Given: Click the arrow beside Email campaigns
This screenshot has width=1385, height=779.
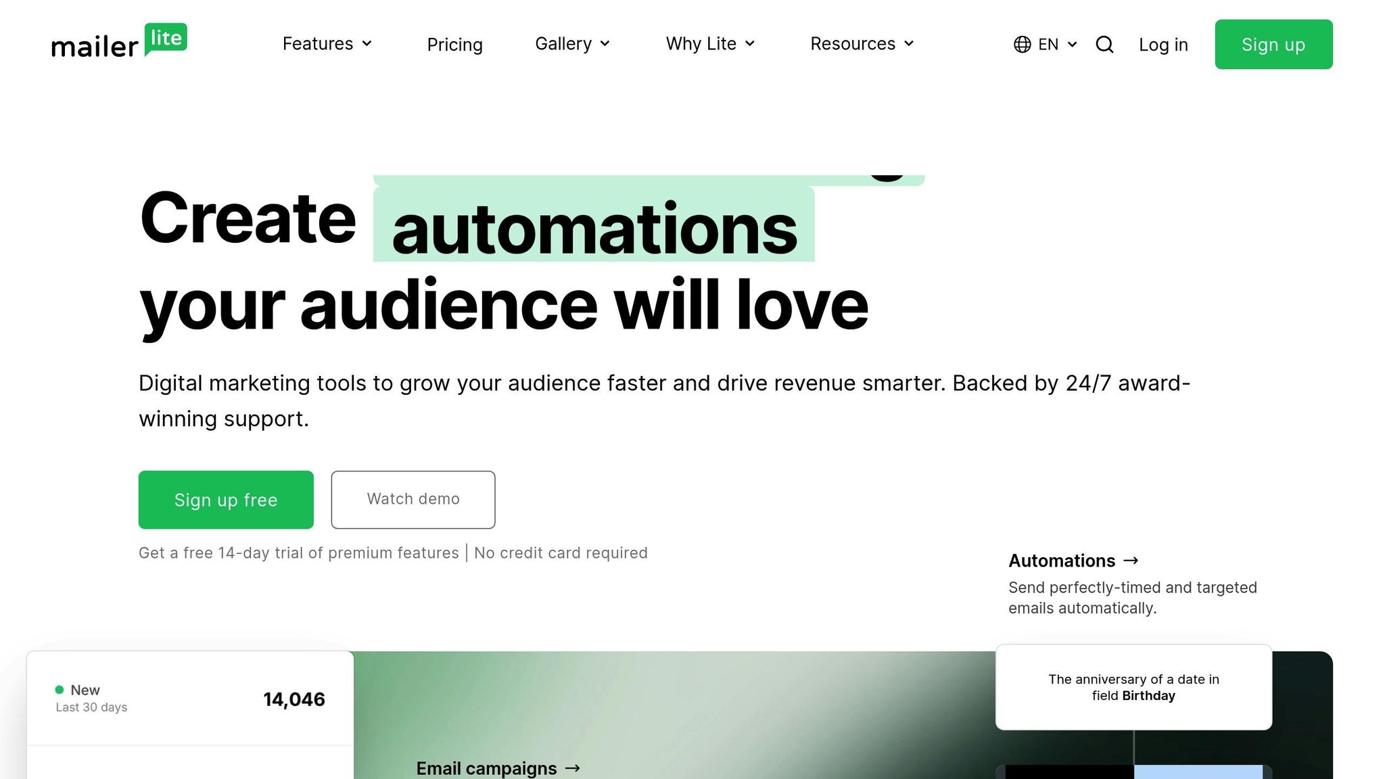Looking at the screenshot, I should (x=572, y=768).
